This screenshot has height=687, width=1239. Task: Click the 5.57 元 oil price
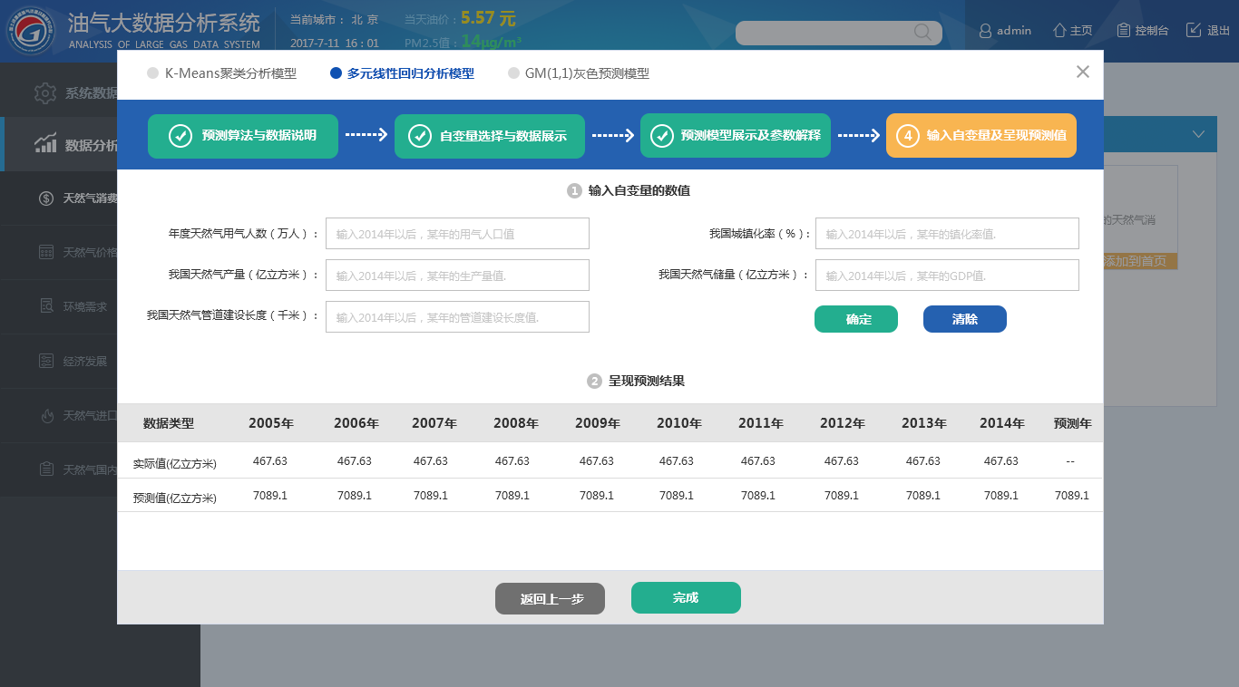[x=488, y=17]
